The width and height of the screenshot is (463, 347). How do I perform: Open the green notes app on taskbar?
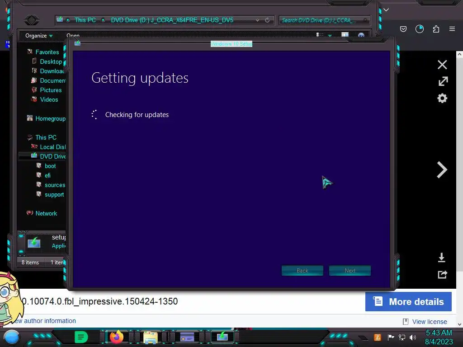point(81,337)
